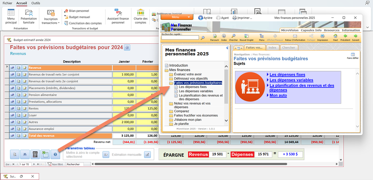Click the Présentation familiale icon
Screen dimensions: 373x180
coord(29,16)
